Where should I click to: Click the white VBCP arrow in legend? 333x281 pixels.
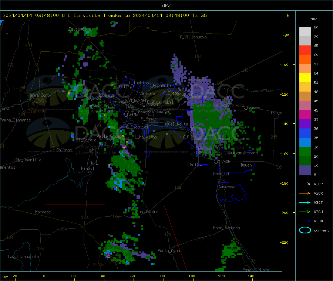[x=305, y=184]
